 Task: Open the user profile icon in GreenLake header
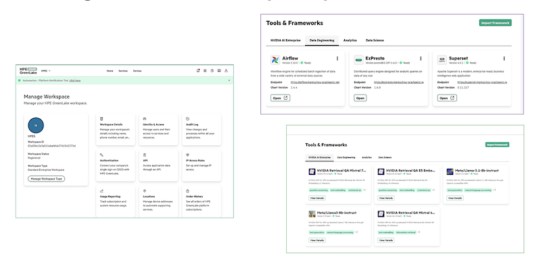(227, 71)
